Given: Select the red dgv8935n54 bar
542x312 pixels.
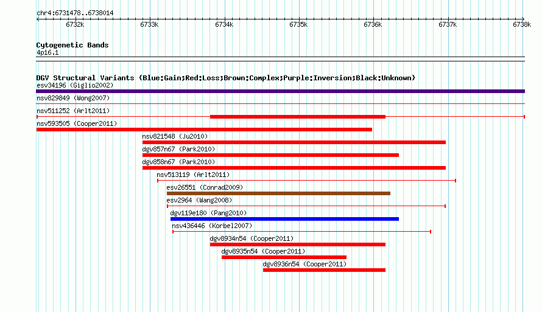Looking at the screenshot, I should point(284,257).
